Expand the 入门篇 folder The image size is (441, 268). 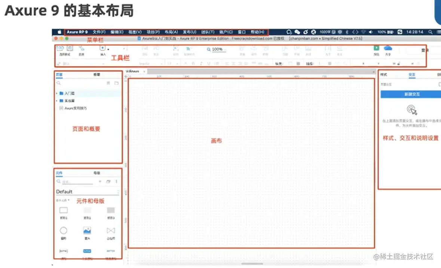coord(56,93)
